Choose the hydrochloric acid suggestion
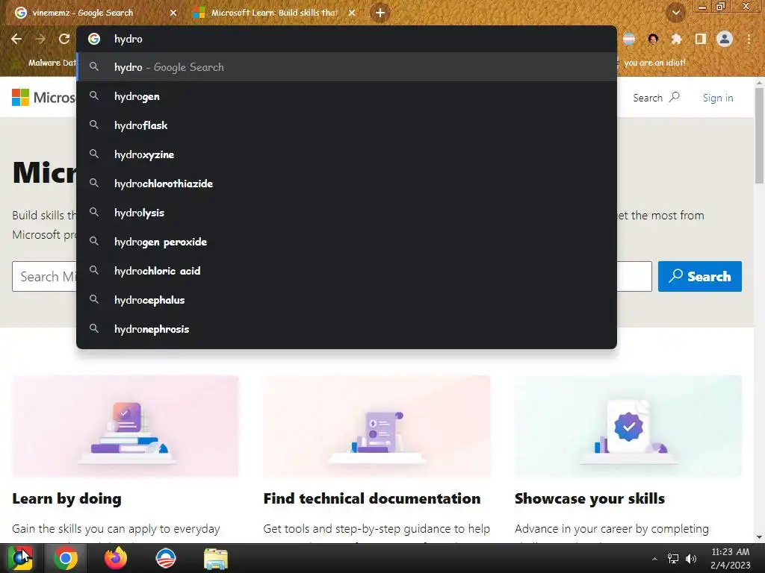Viewport: 765px width, 573px height. point(347,271)
